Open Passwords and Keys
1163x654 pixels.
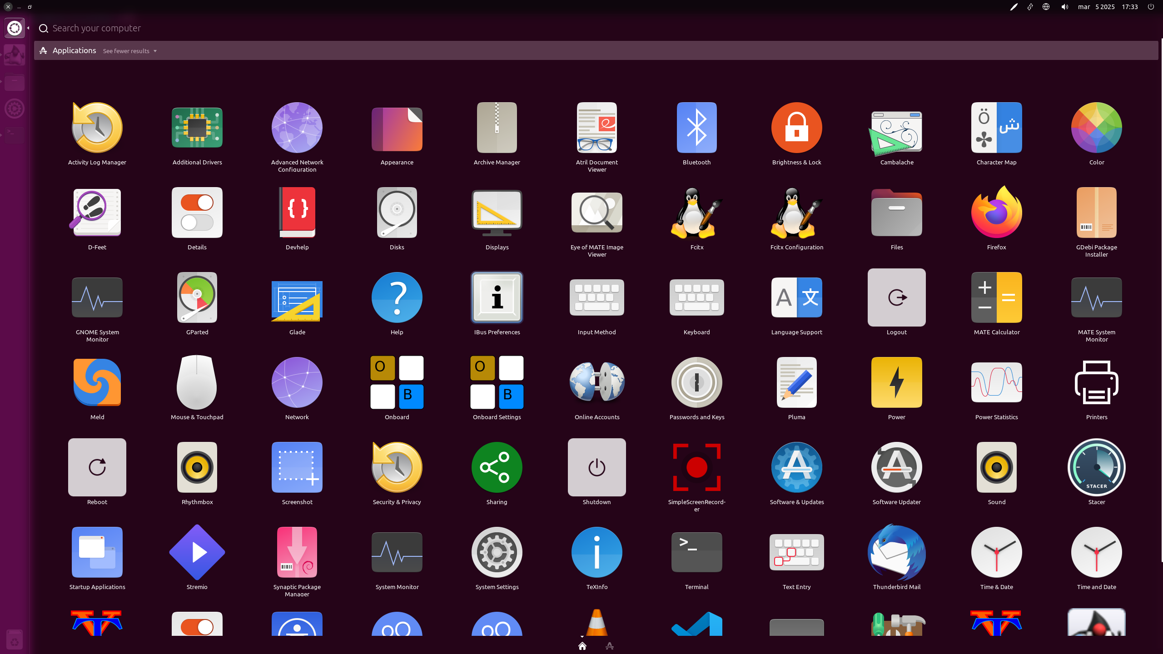696,382
